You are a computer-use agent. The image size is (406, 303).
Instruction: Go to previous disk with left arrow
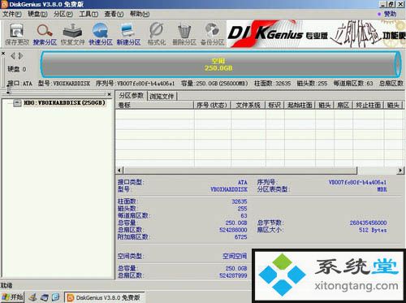click(12, 56)
